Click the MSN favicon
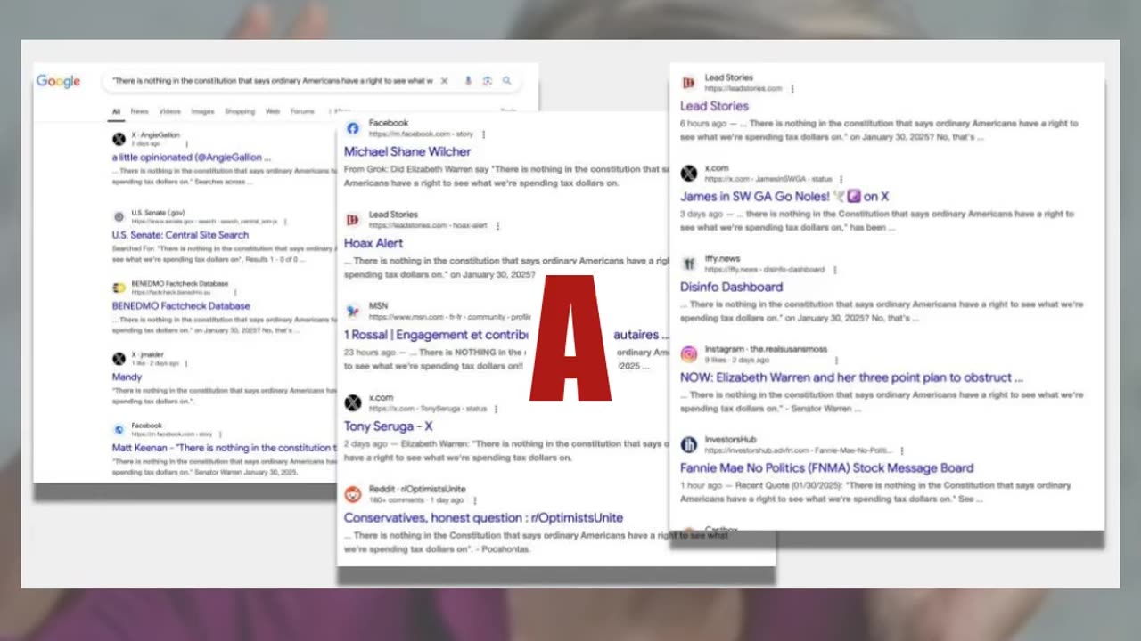The image size is (1141, 641). click(x=352, y=311)
